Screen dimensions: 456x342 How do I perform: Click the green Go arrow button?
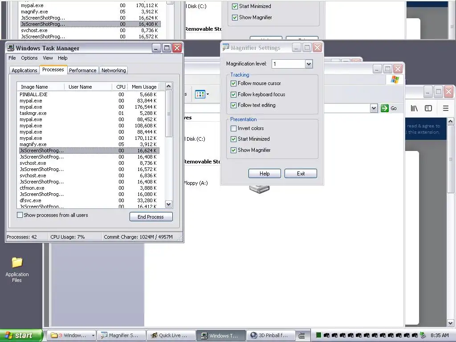(x=384, y=108)
